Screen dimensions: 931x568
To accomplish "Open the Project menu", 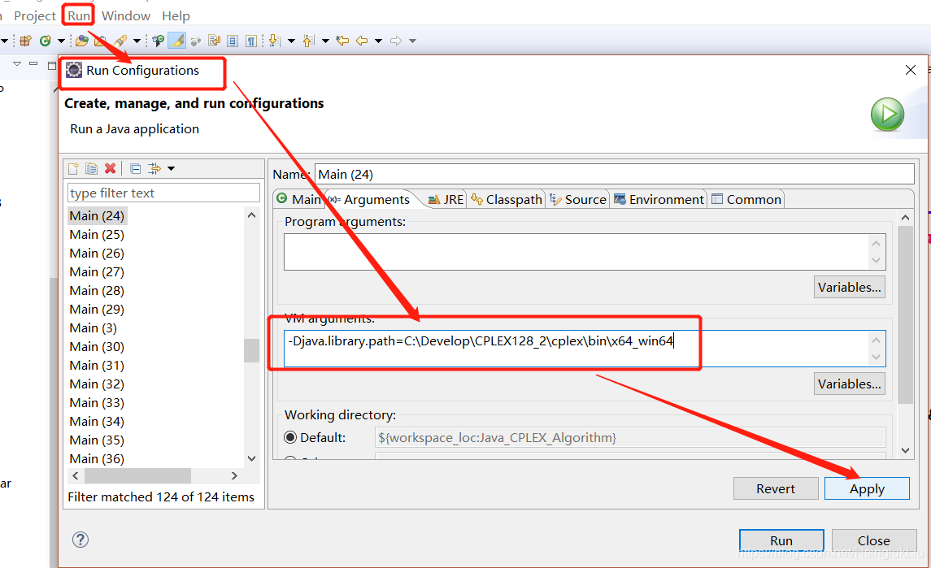I will [x=34, y=15].
